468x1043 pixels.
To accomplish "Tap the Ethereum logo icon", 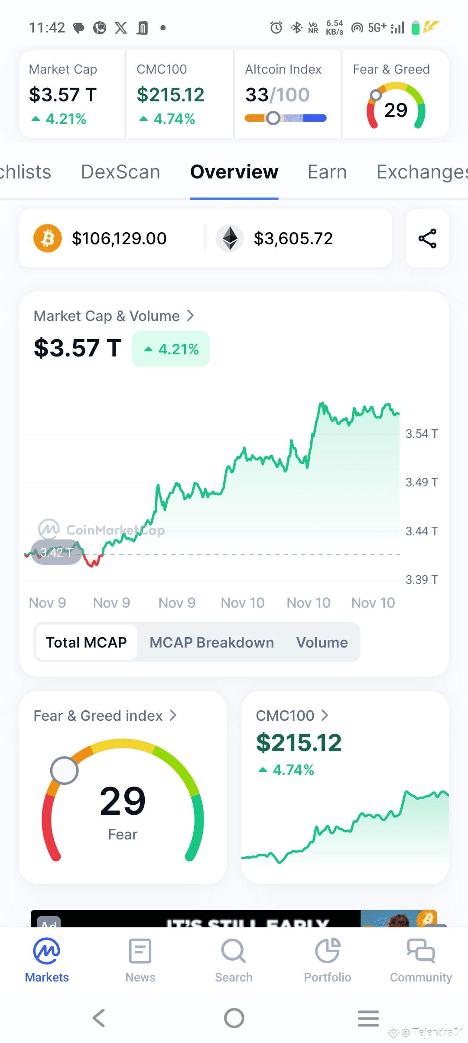I will tap(230, 238).
